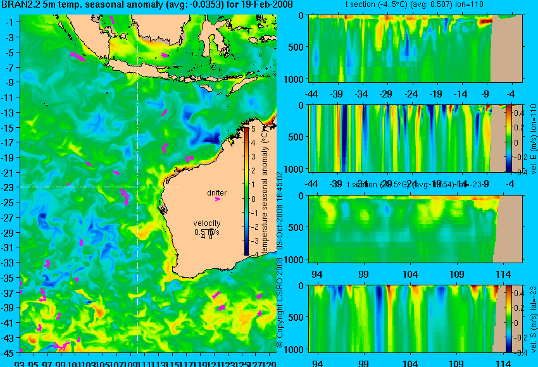
Task: Click the '-24' tick under the lon=110 temperature section
Action: coord(411,94)
